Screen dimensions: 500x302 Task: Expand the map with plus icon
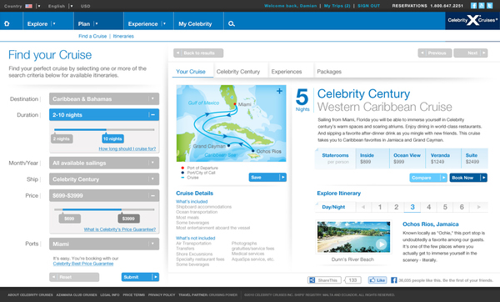tap(279, 91)
